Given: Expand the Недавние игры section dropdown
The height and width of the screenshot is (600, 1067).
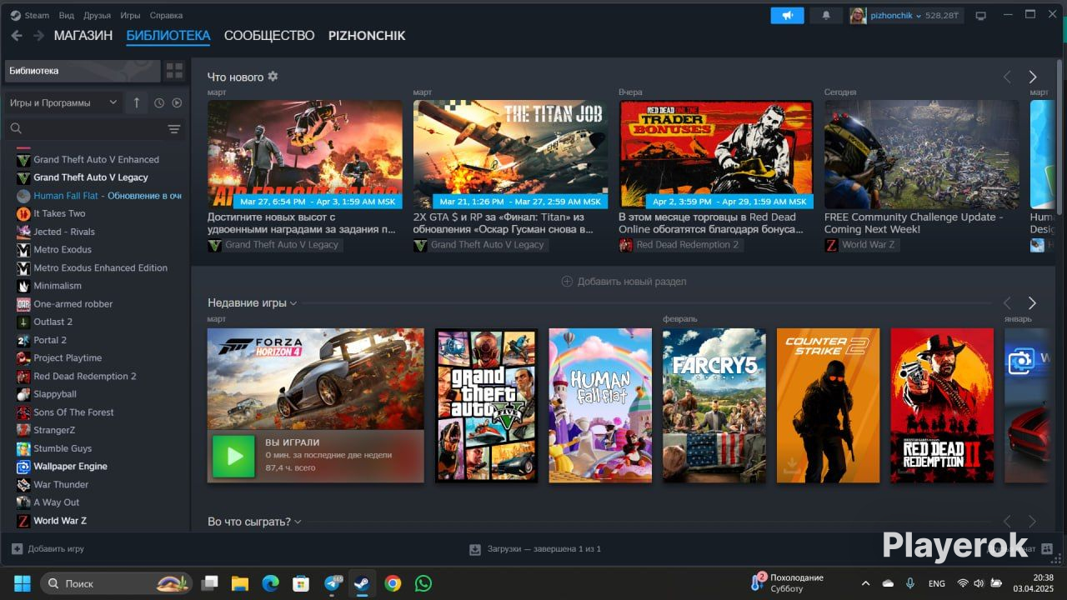Looking at the screenshot, I should tap(293, 303).
